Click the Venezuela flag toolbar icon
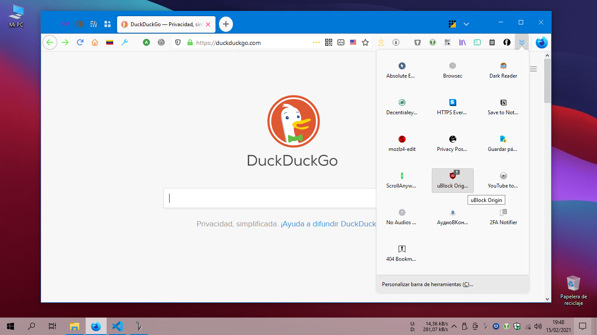 (110, 42)
